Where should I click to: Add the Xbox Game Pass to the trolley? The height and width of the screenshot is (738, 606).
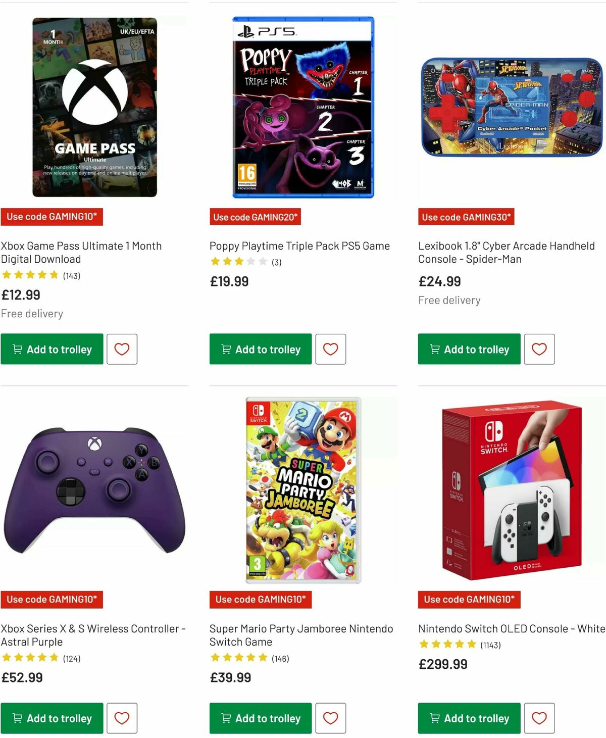click(52, 349)
